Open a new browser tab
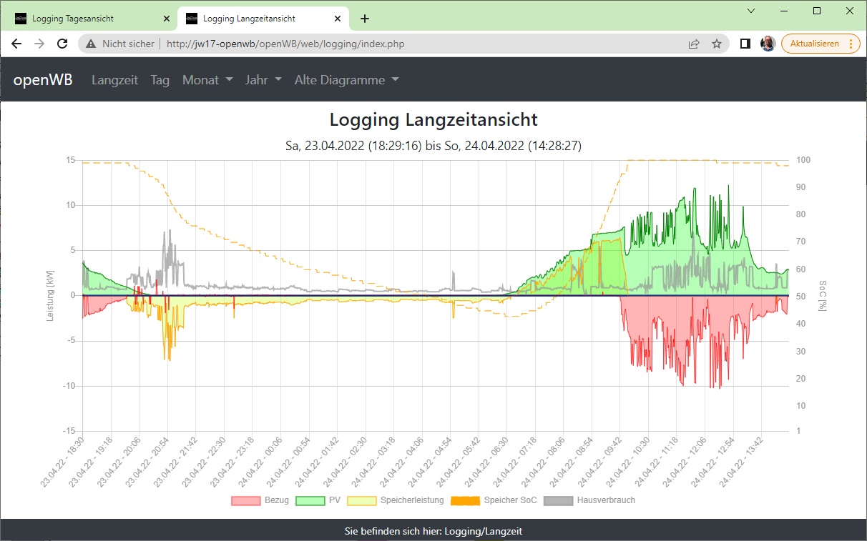The width and height of the screenshot is (867, 541). point(365,19)
